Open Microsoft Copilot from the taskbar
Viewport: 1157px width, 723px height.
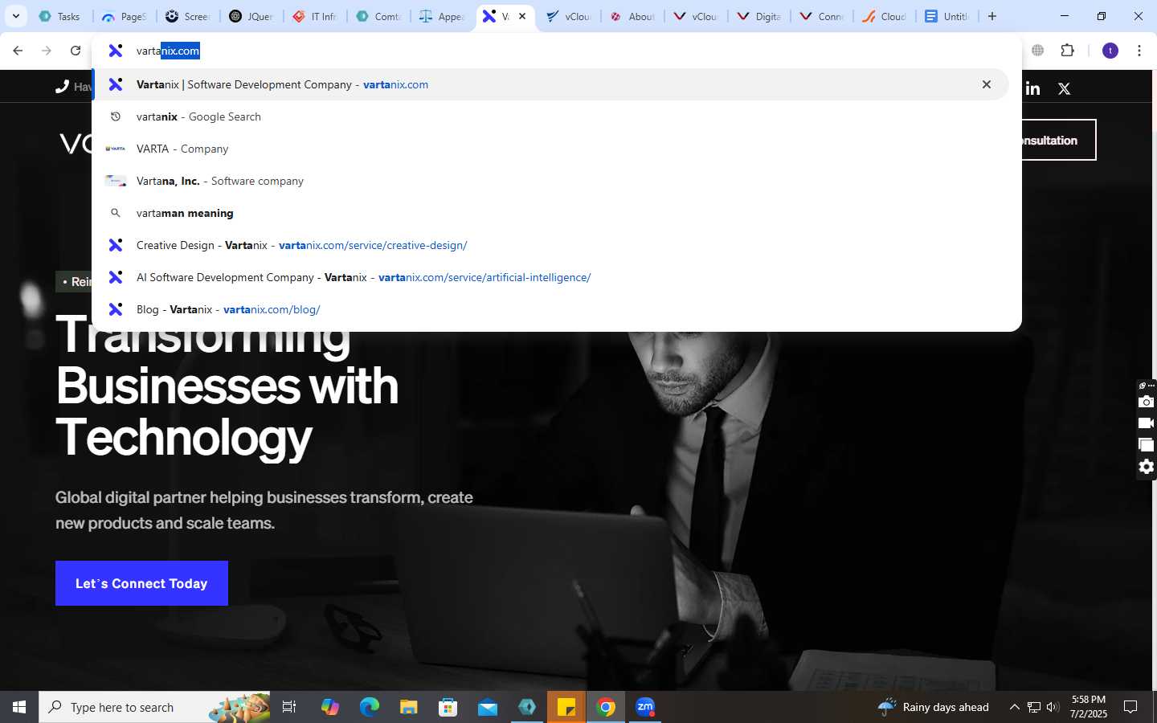tap(330, 707)
